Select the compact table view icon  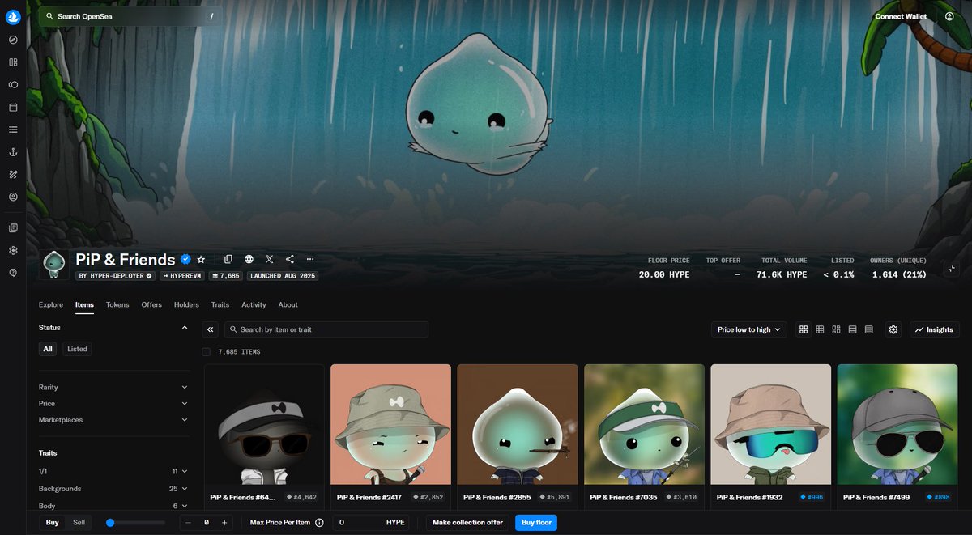click(868, 329)
